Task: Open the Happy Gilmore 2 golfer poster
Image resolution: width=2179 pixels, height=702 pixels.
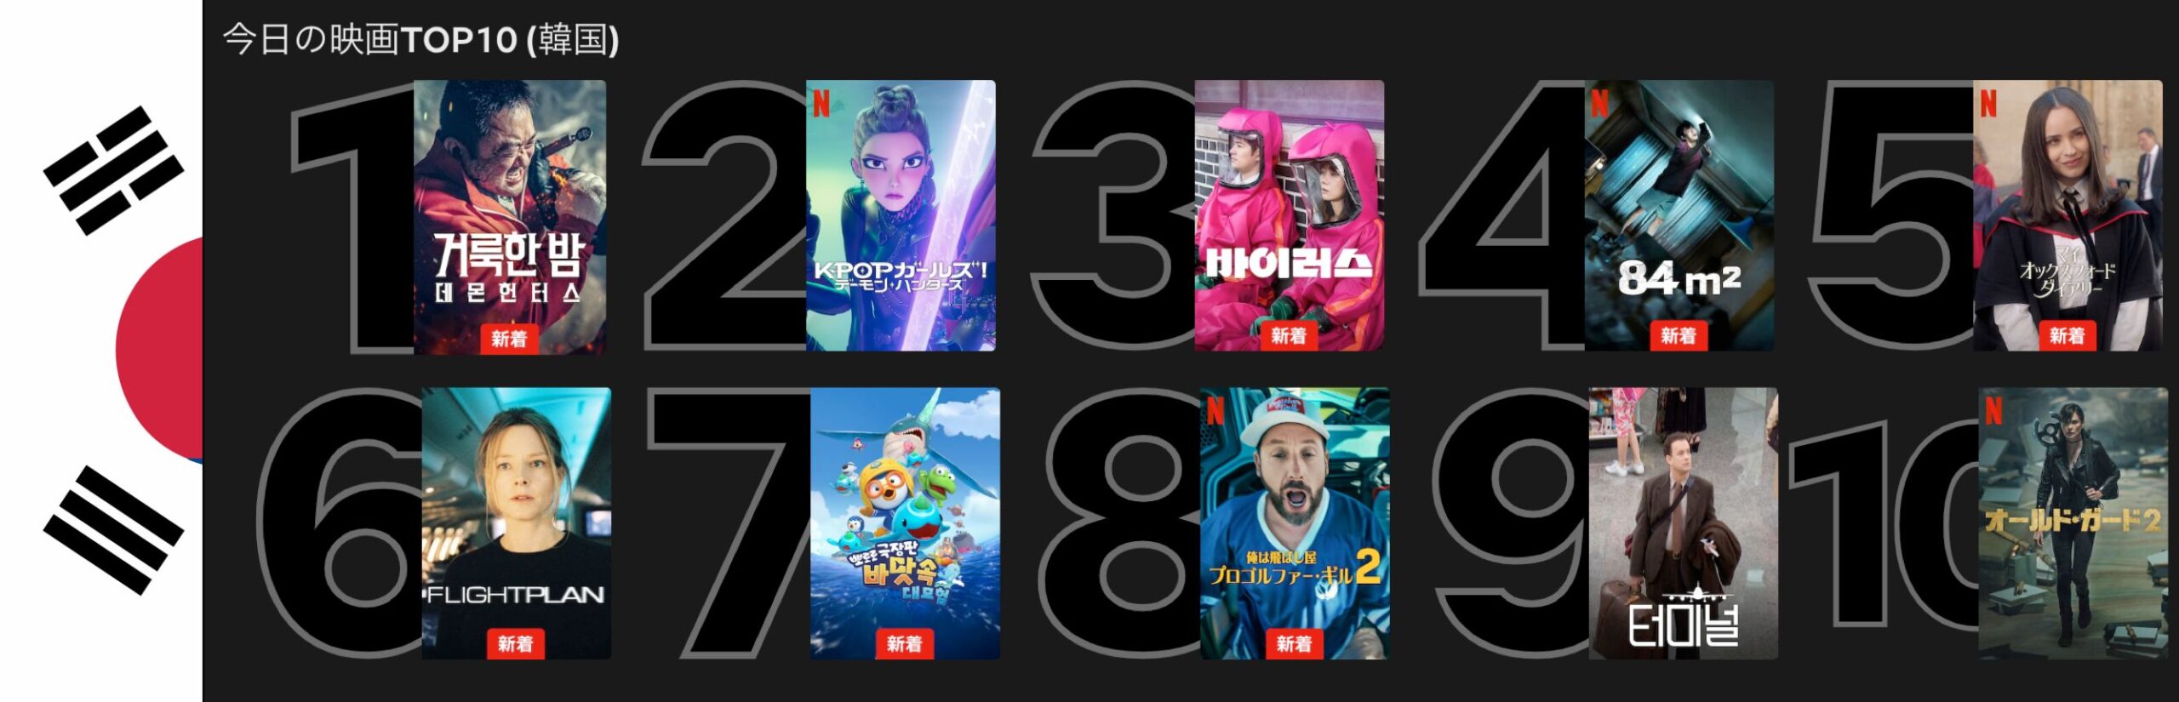Action: pos(1295,523)
